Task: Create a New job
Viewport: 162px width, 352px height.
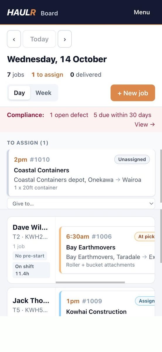Action: [133, 93]
